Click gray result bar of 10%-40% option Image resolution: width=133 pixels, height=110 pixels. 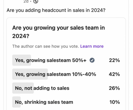pyautogui.click(x=30, y=74)
